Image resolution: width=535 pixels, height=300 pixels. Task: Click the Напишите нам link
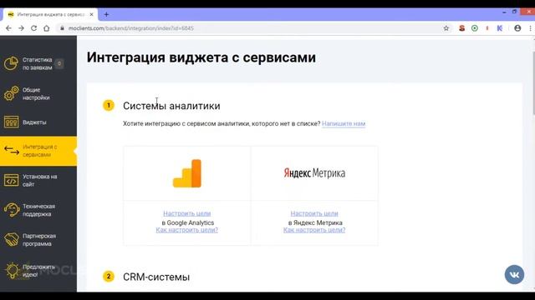(x=344, y=123)
